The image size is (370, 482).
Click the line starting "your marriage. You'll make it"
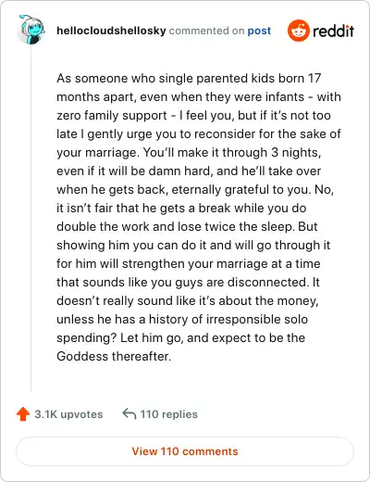click(x=189, y=152)
